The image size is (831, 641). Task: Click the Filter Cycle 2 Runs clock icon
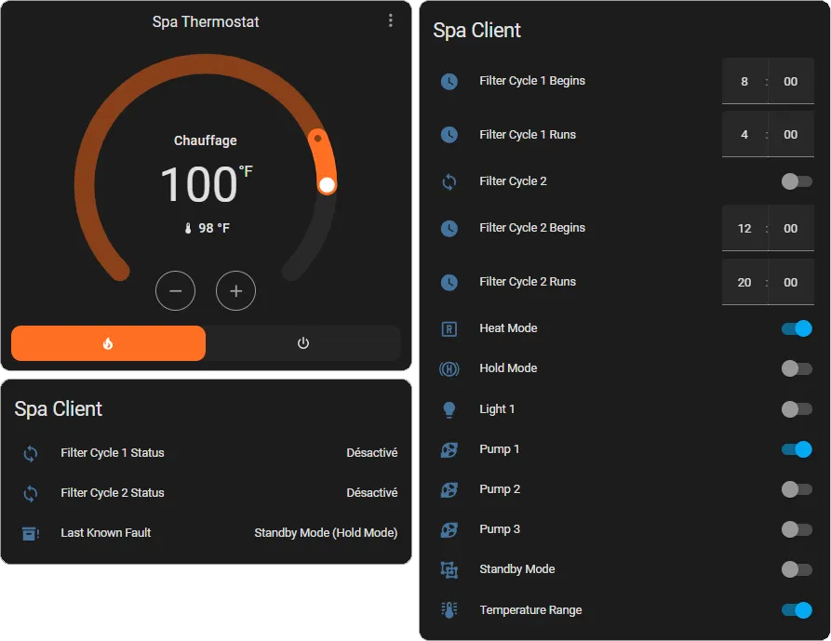tap(449, 282)
